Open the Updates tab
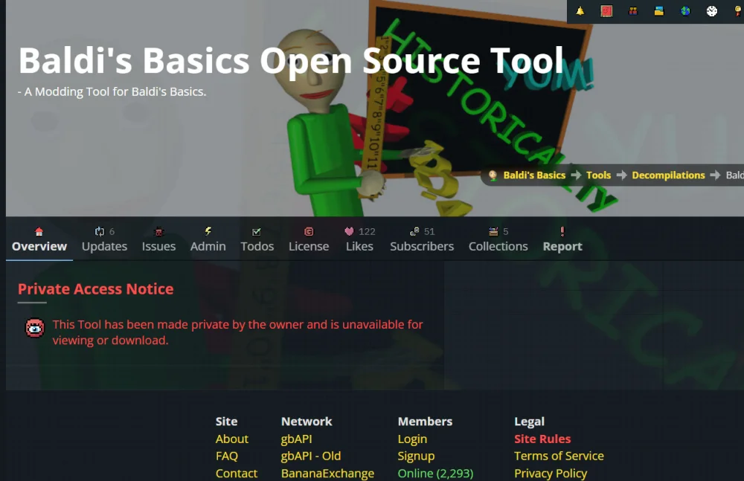The image size is (744, 481). click(x=104, y=246)
